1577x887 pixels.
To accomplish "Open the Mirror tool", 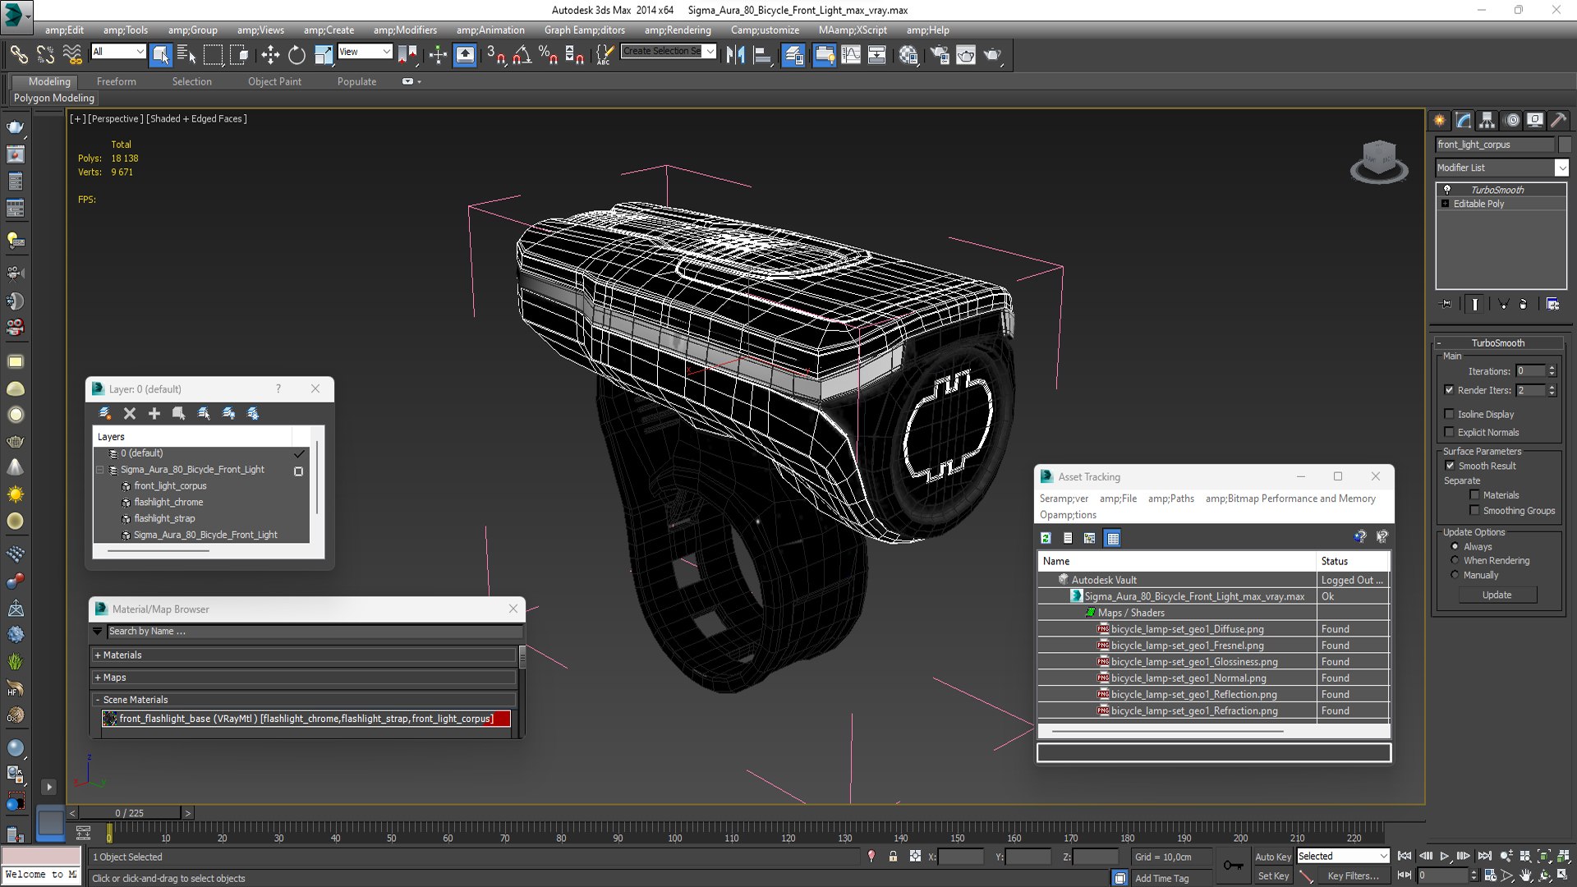I will (x=735, y=55).
